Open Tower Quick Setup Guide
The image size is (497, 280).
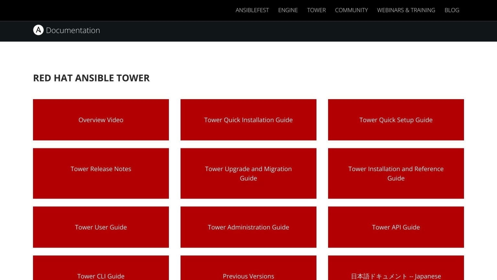click(x=396, y=120)
